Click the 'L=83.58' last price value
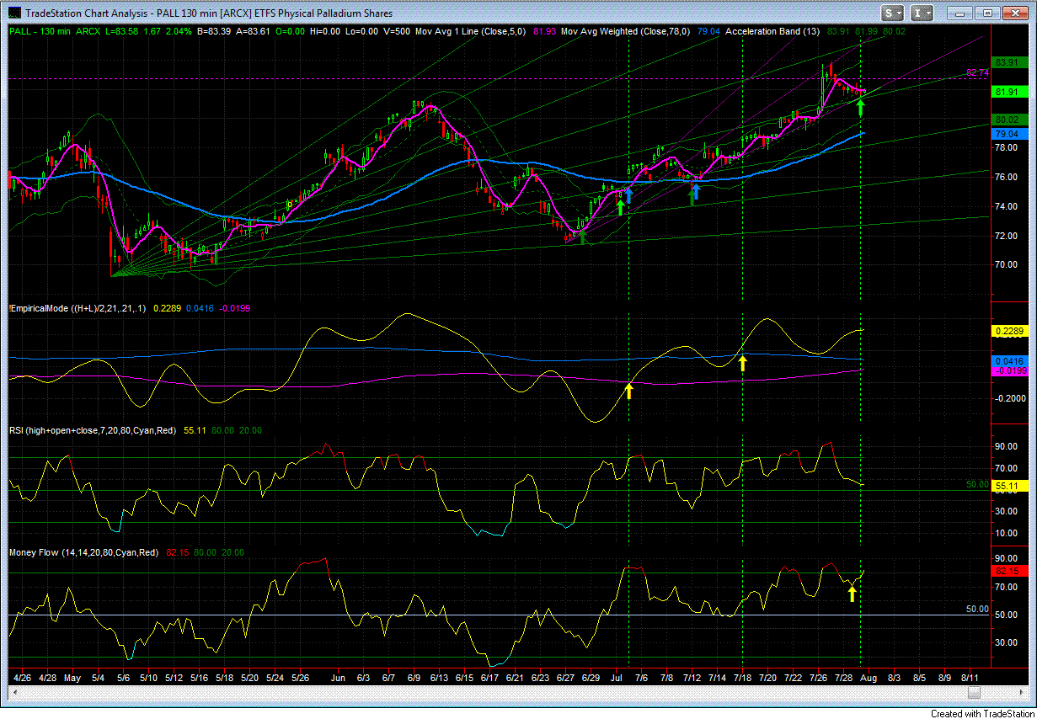 click(121, 31)
